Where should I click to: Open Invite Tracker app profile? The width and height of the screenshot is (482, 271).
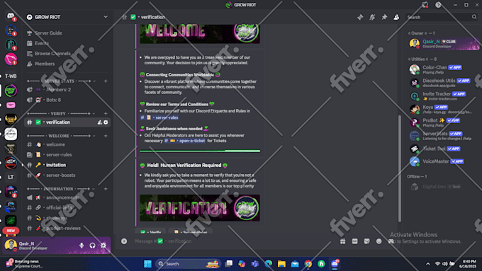pos(444,96)
